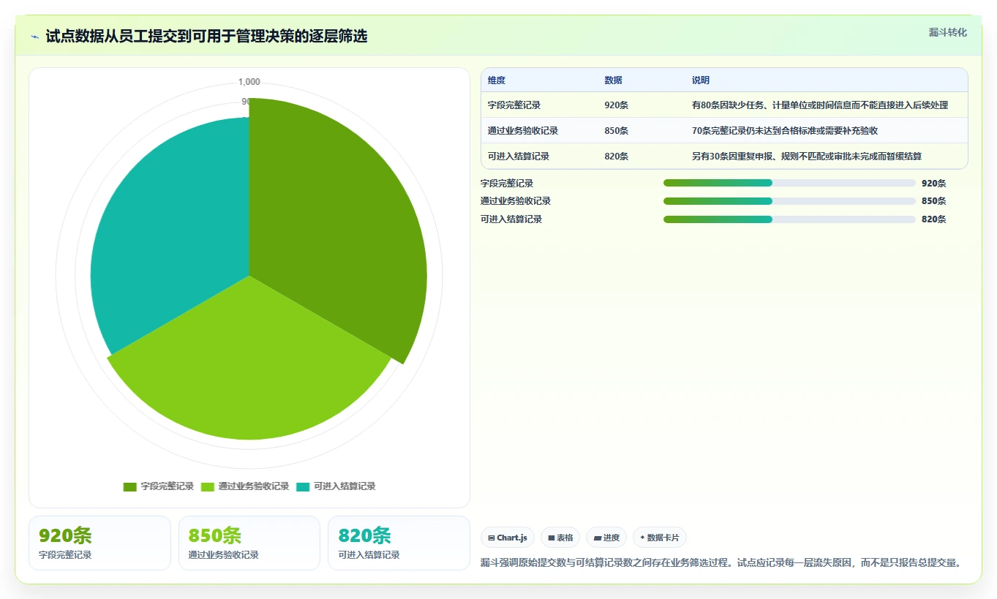The height and width of the screenshot is (599, 997).
Task: Click the 漏斗转化 label in header
Action: click(948, 32)
